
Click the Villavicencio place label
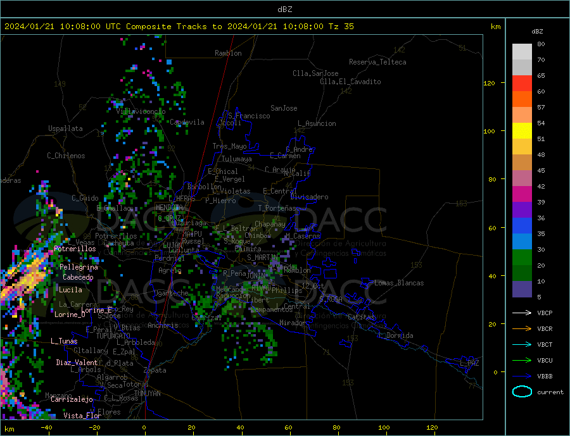[141, 111]
